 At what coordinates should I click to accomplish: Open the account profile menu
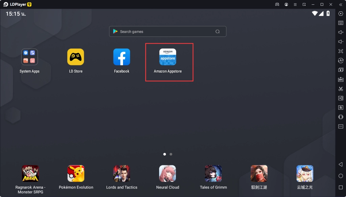(x=286, y=4)
